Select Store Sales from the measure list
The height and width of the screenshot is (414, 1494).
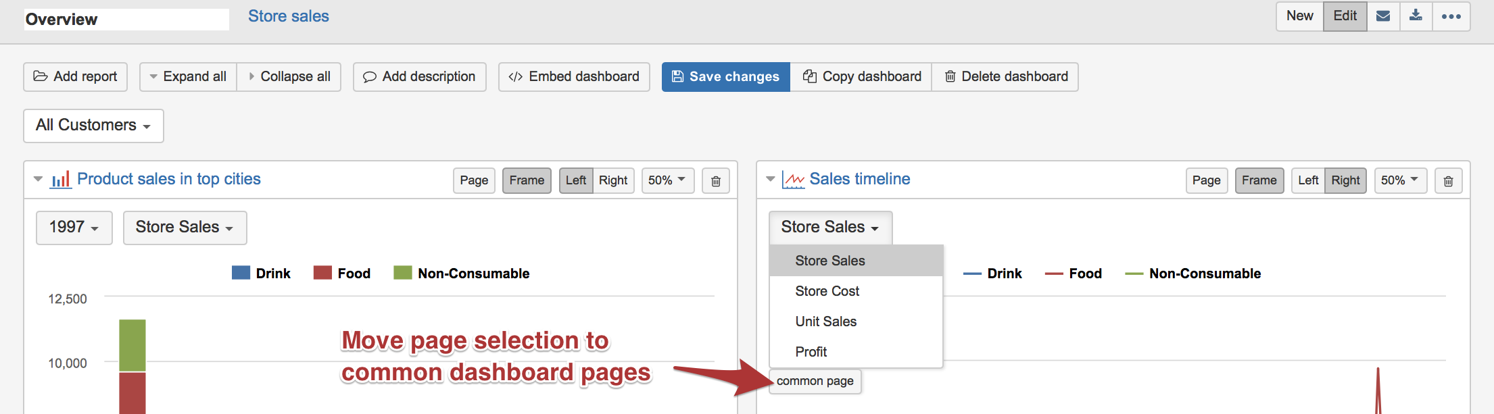tap(856, 261)
